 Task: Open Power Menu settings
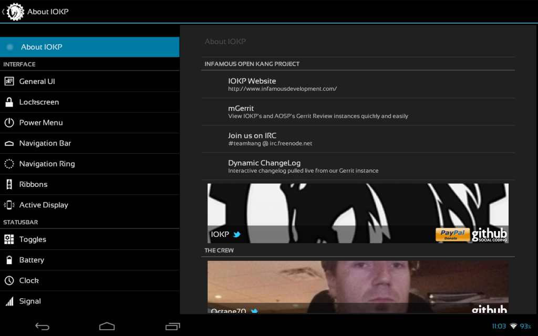pyautogui.click(x=89, y=122)
